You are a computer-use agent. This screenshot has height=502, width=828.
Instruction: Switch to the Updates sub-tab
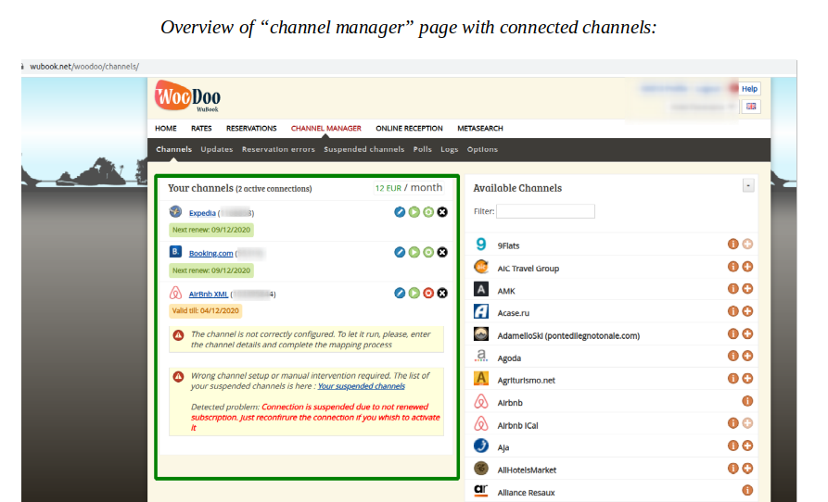[217, 149]
